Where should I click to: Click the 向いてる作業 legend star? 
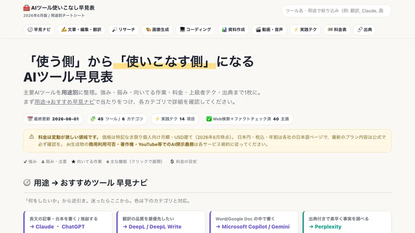click(73, 162)
